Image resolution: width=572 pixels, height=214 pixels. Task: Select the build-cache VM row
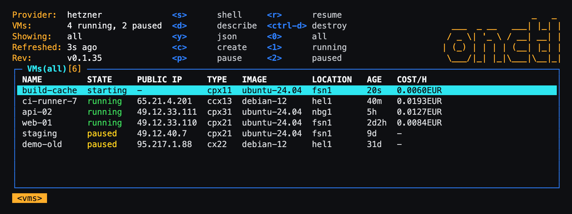click(x=287, y=90)
